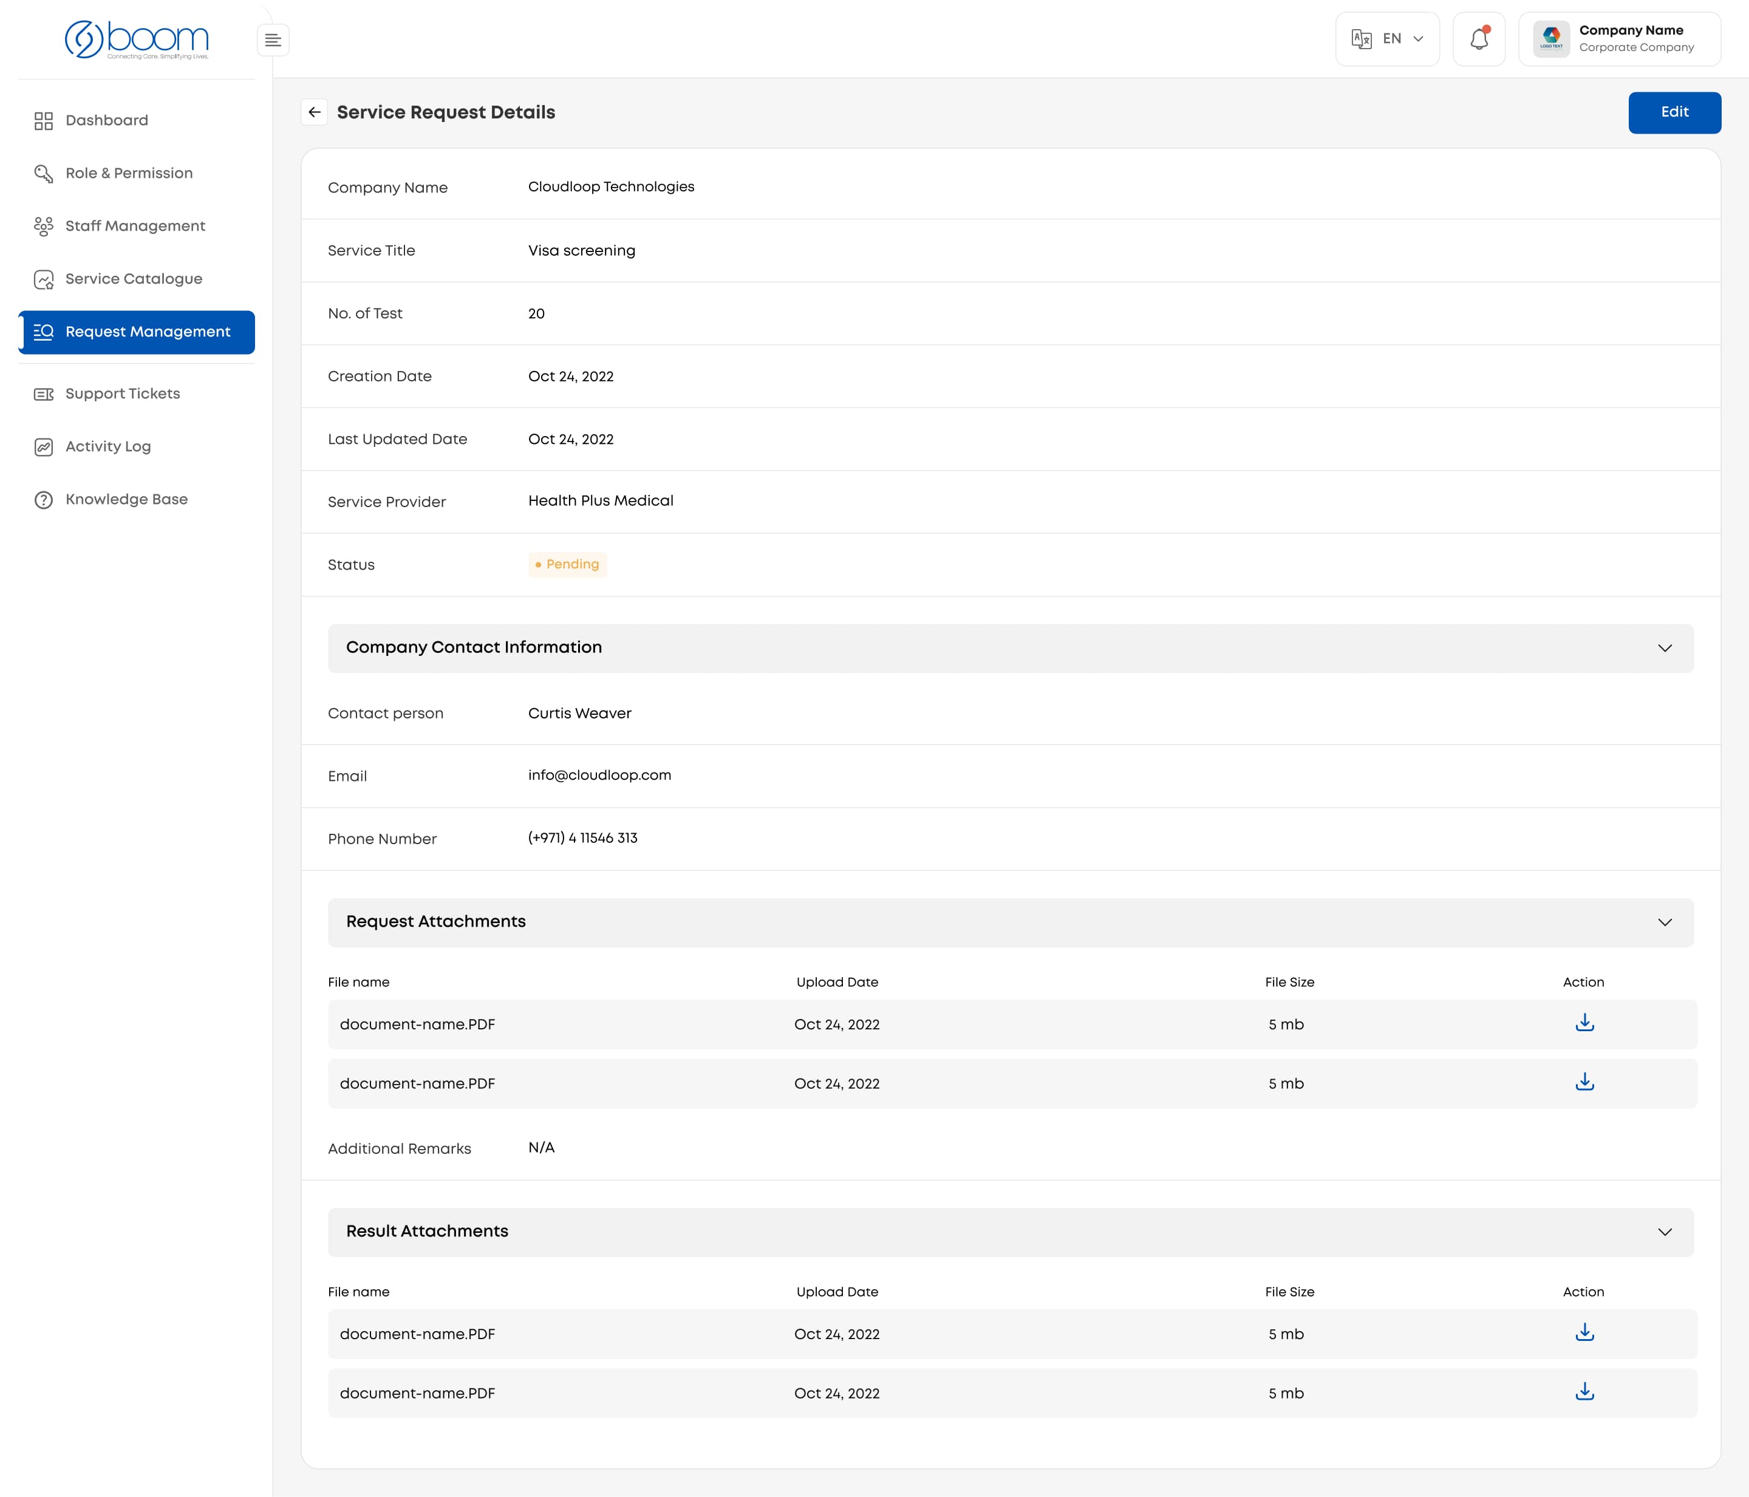Click the Pending status badge
This screenshot has height=1497, width=1749.
point(567,564)
